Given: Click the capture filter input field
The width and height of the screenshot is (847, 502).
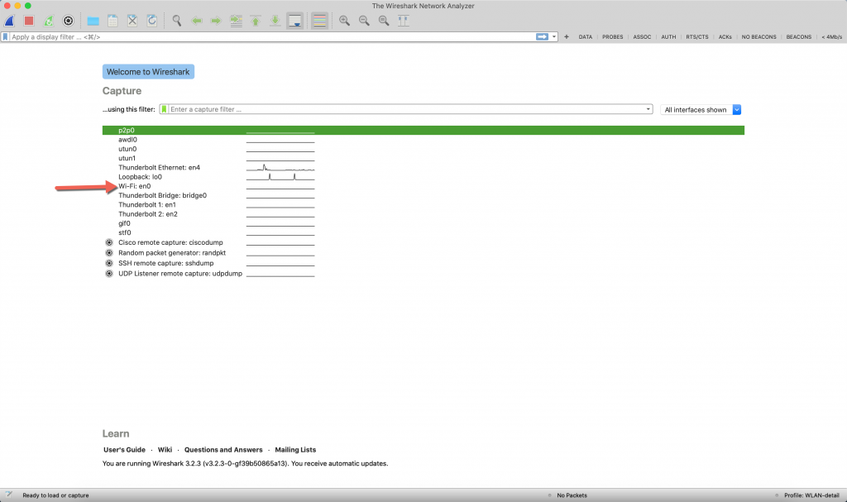Looking at the screenshot, I should 405,109.
